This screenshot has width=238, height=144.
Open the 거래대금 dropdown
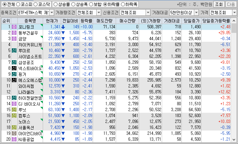[196, 12]
